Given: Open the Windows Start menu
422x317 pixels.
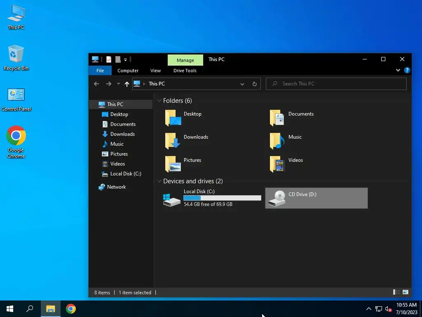Looking at the screenshot, I should pyautogui.click(x=10, y=309).
